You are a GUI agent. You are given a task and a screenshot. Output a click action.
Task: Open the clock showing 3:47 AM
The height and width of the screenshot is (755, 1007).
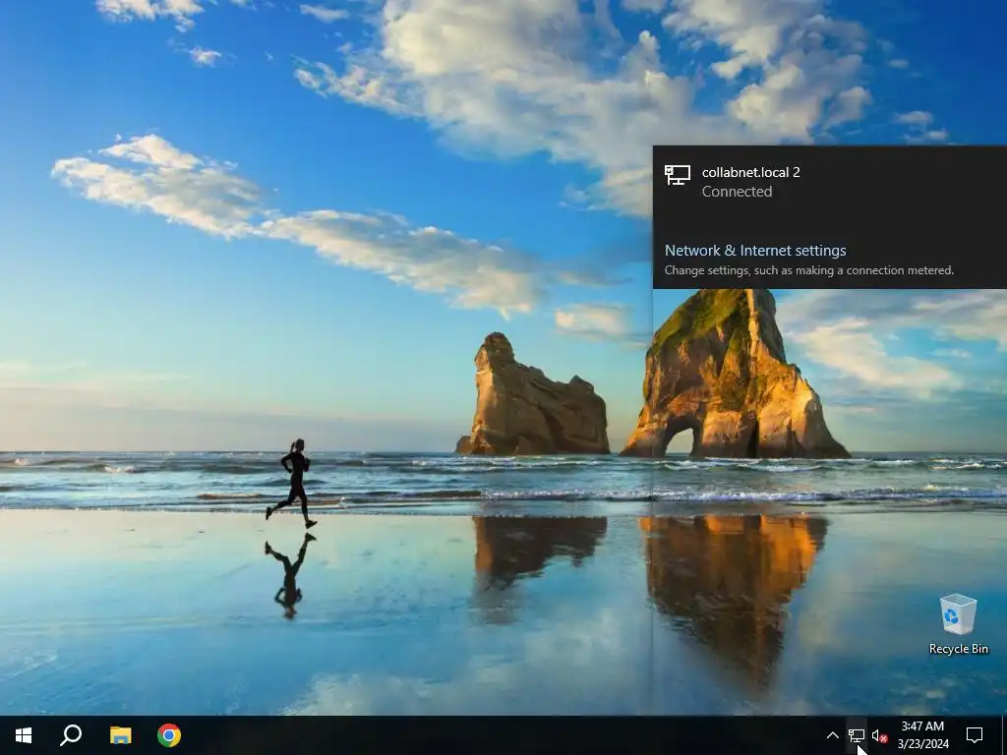tap(922, 735)
